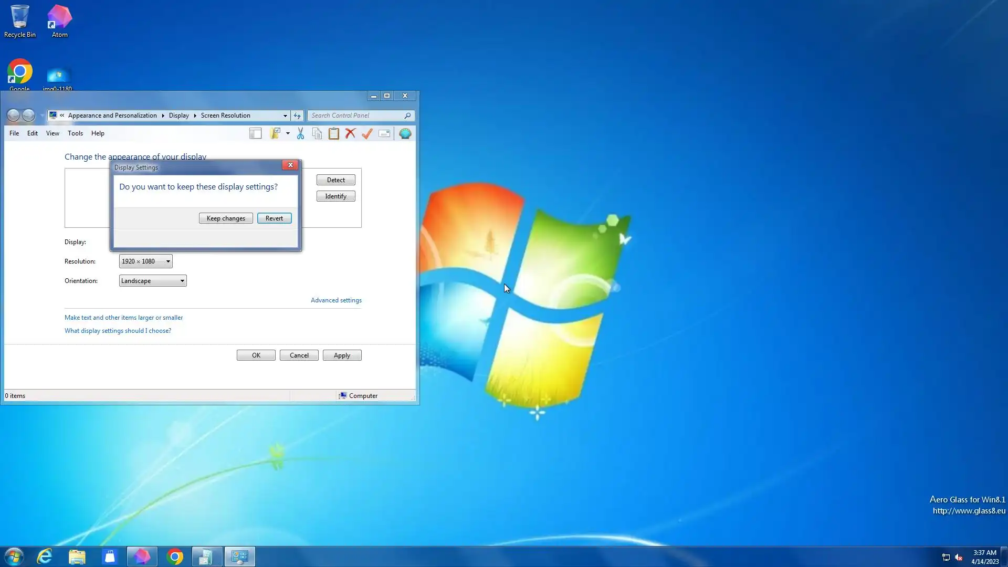Click the Search Control Panel field
The width and height of the screenshot is (1008, 567).
click(356, 115)
